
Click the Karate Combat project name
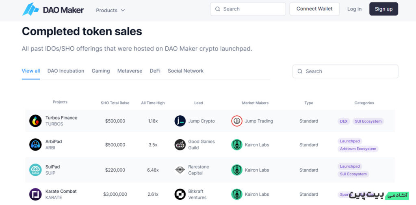point(61,191)
